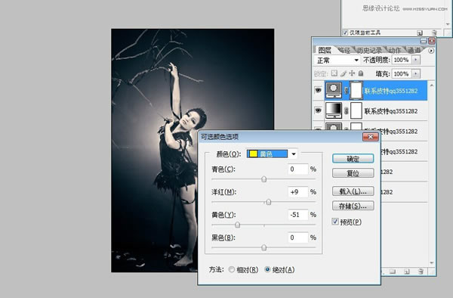Select the gradient map layer thumbnail
This screenshot has height=298, width=453.
(334, 110)
